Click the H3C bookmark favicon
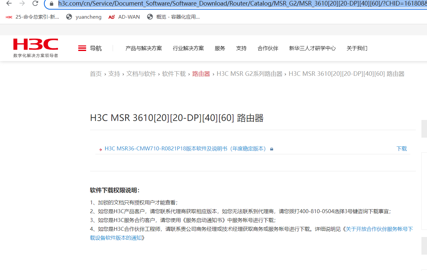The height and width of the screenshot is (271, 427). (9, 17)
